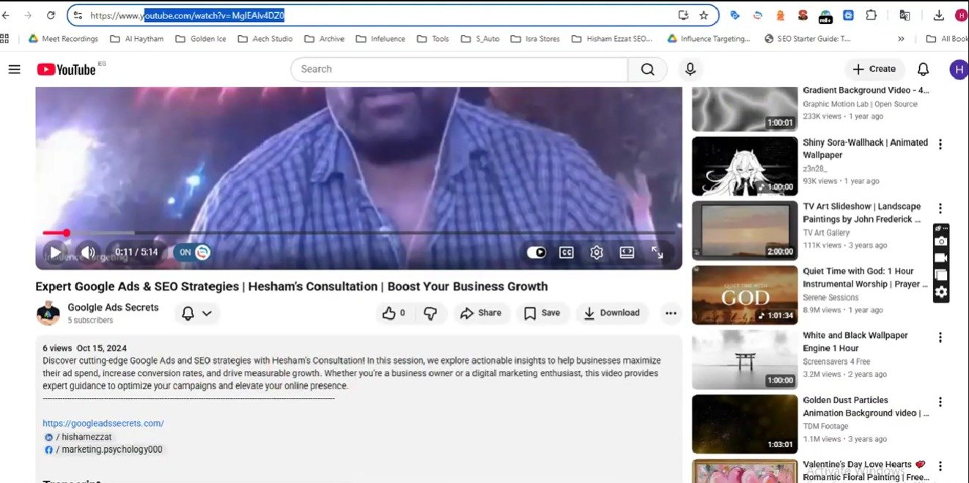Screen dimensions: 969x483
Task: Open the bookmarks overflow chevron in the toolbar
Action: [901, 38]
